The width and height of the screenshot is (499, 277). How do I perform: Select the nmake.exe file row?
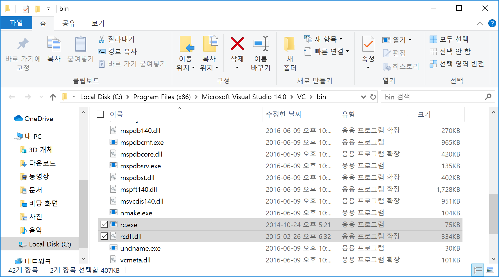(280, 213)
